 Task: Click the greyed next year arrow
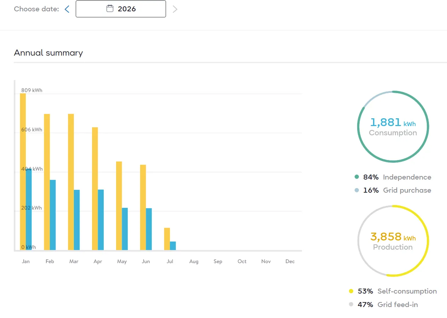(x=175, y=9)
